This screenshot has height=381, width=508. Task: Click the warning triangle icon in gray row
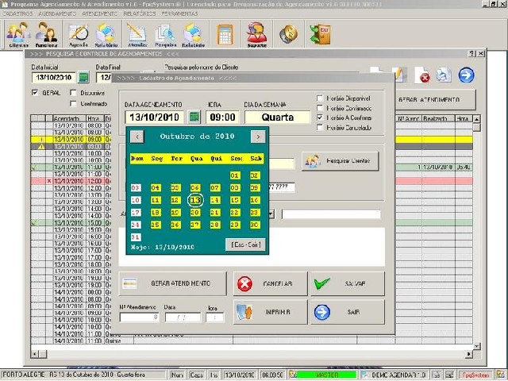[41, 146]
